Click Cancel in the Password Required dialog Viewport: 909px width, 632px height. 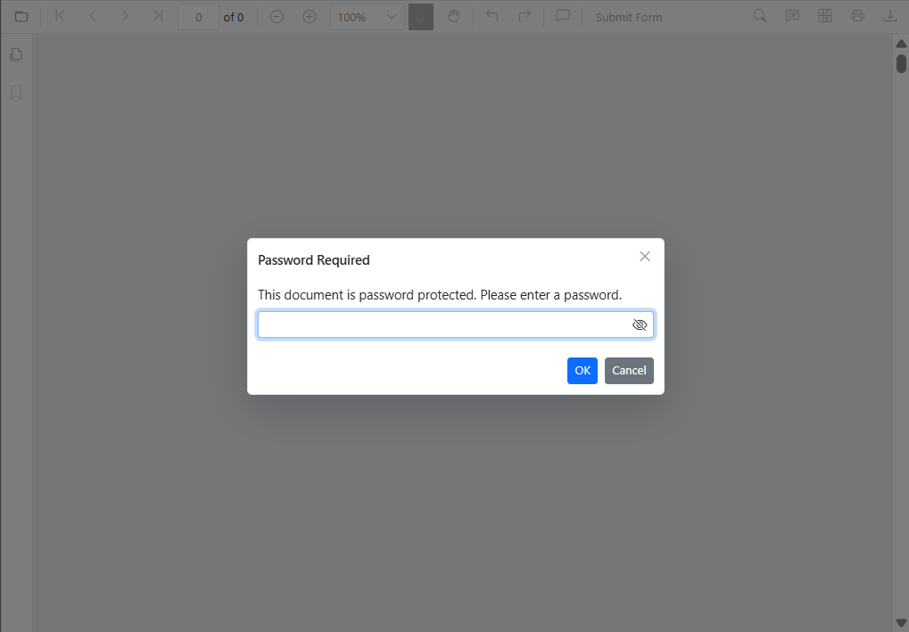pyautogui.click(x=629, y=370)
